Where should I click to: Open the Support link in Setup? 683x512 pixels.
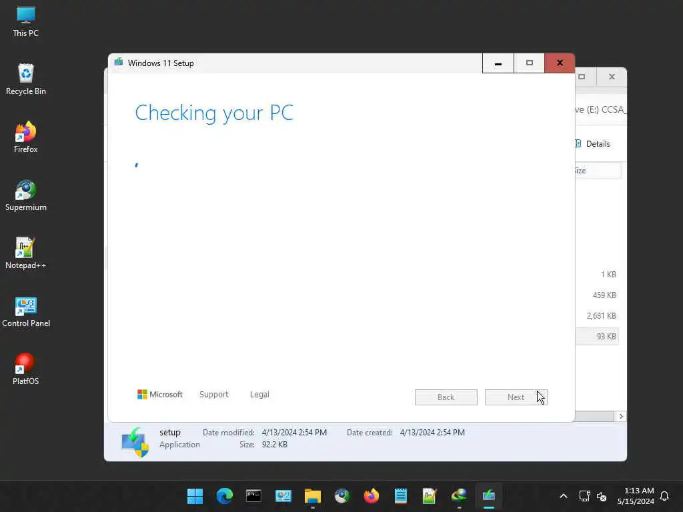click(214, 395)
